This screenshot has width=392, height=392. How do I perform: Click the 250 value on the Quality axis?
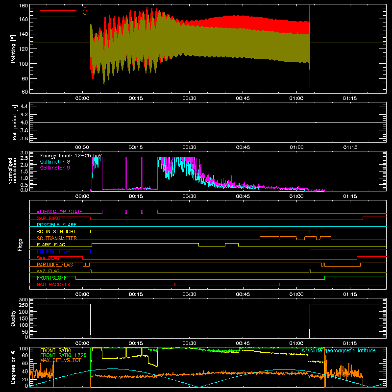pos(24,305)
